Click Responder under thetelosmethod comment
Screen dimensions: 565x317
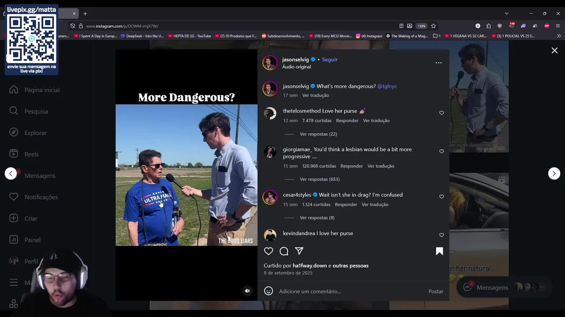click(x=347, y=121)
